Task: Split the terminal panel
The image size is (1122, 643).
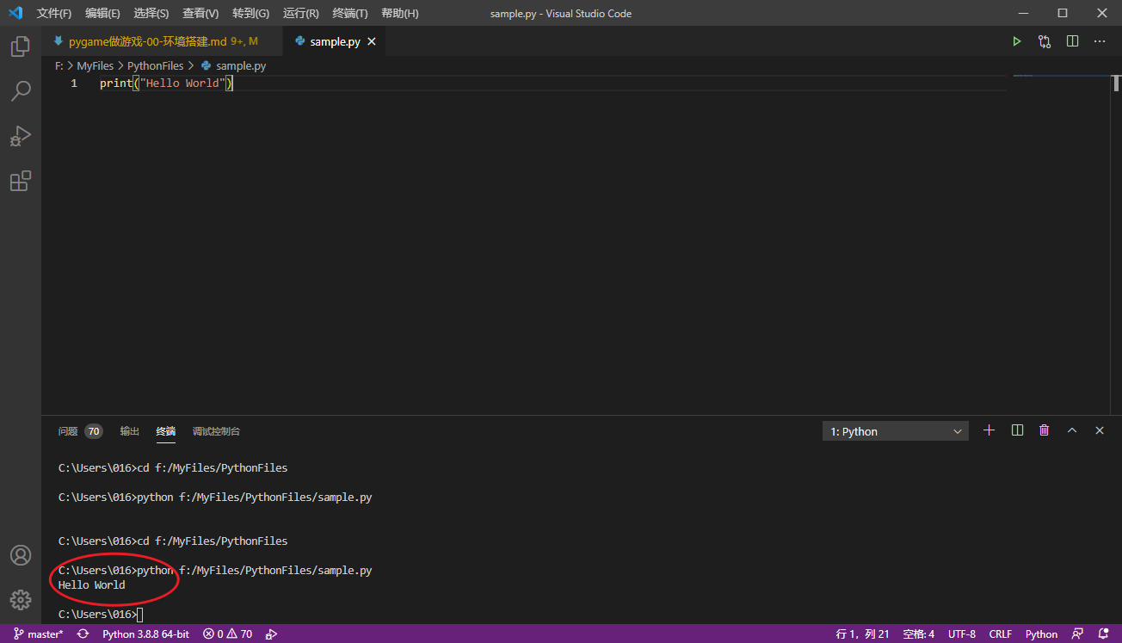Action: (1017, 430)
